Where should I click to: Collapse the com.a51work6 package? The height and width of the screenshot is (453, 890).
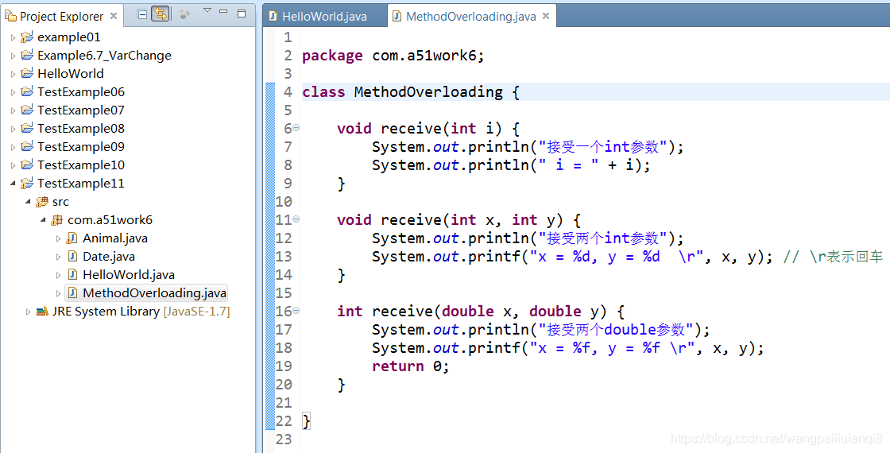43,219
